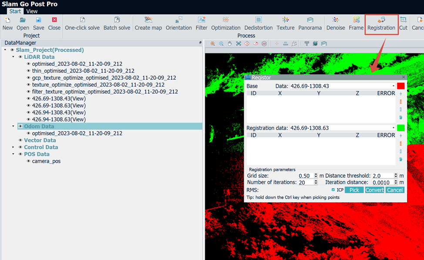Click Number of iterations stepper

tap(316, 183)
